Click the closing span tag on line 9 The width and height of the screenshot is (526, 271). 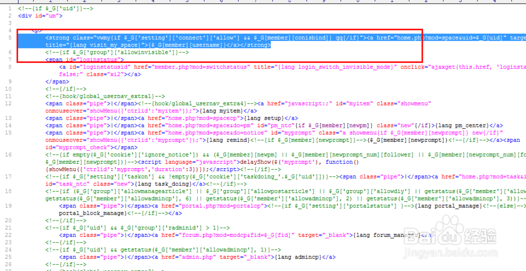point(57,82)
